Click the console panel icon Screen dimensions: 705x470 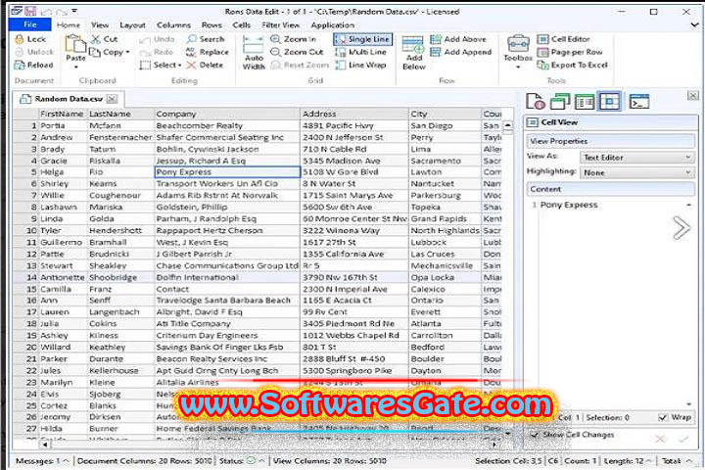pos(638,101)
